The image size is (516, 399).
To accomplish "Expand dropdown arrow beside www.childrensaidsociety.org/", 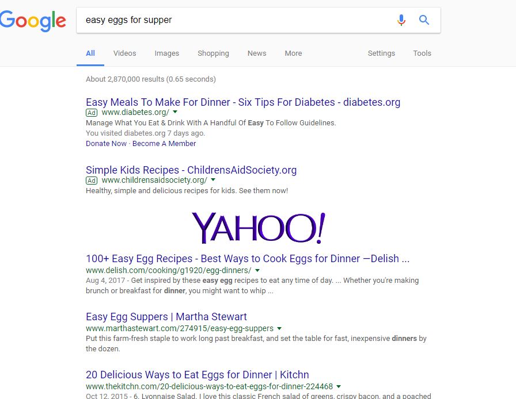I will (213, 180).
